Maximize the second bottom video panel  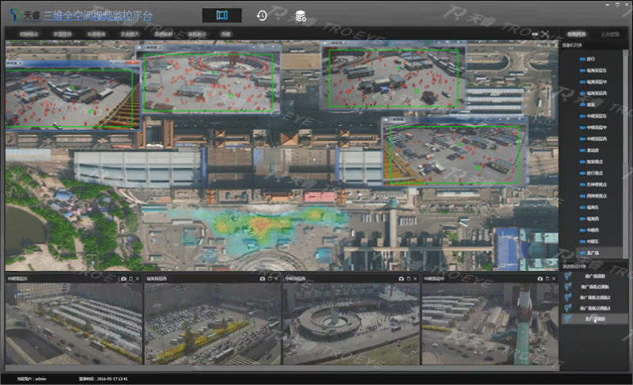coord(270,279)
